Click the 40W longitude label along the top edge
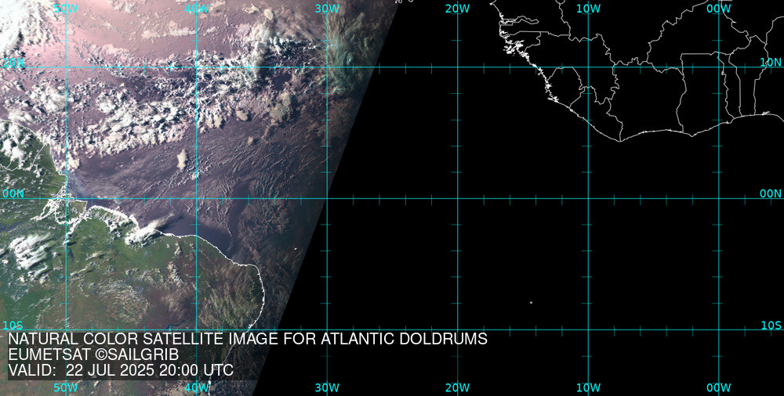Viewport: 784px width, 396px height. coord(197,9)
